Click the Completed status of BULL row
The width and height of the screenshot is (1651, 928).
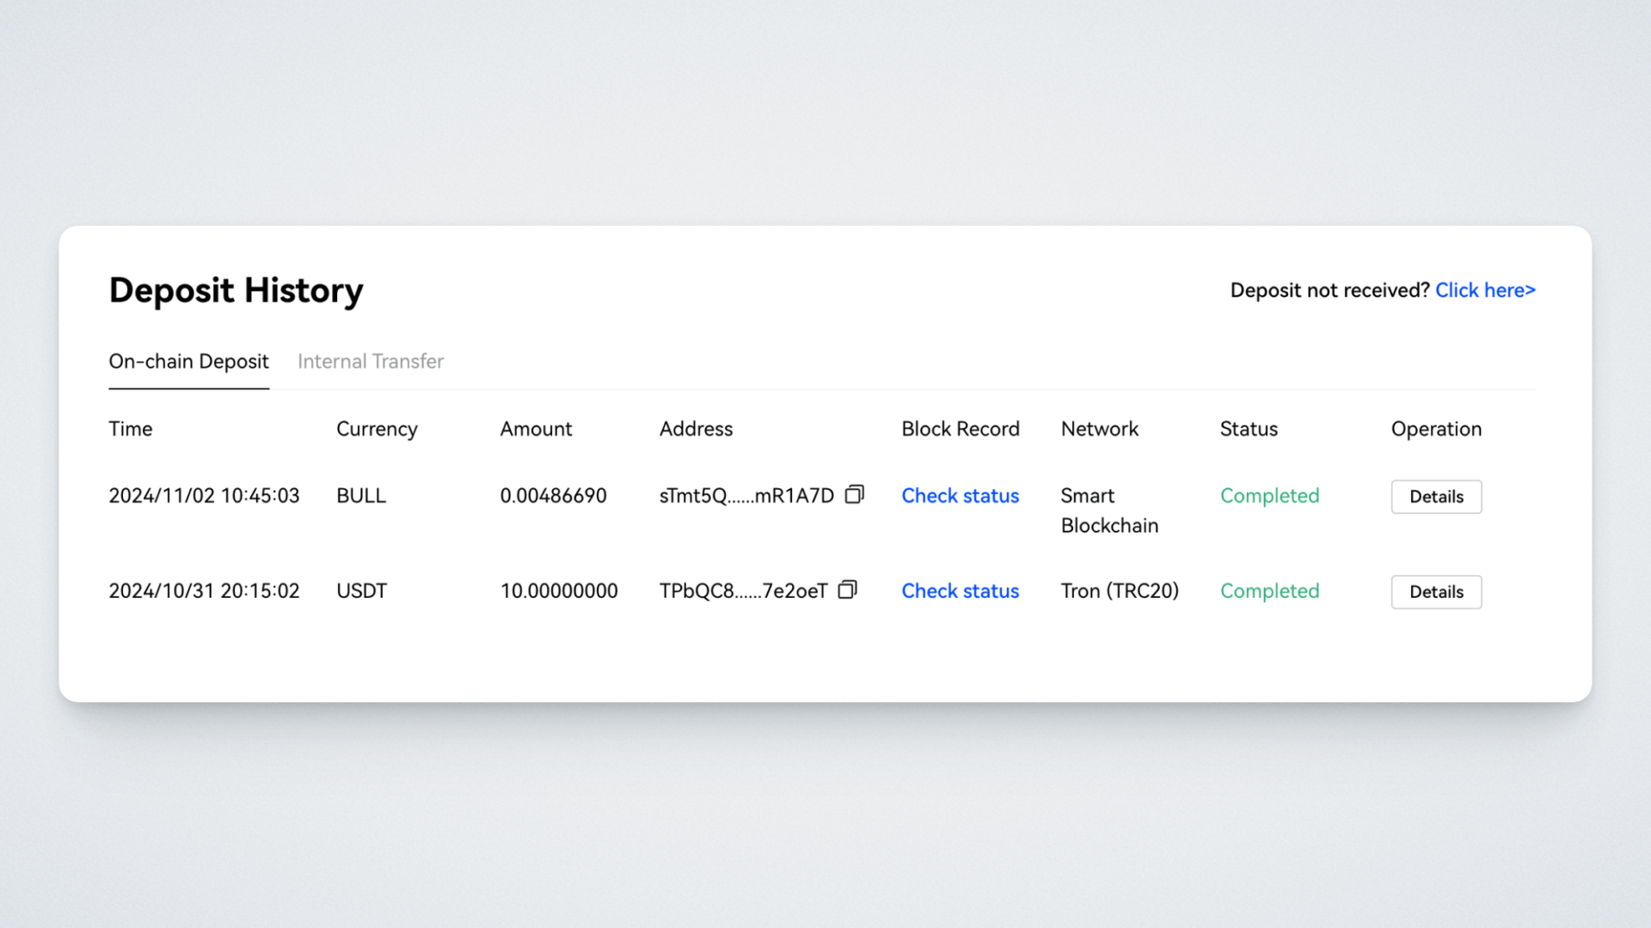[x=1269, y=496]
